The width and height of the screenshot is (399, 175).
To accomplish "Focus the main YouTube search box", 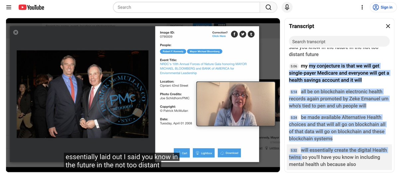I will [x=187, y=7].
